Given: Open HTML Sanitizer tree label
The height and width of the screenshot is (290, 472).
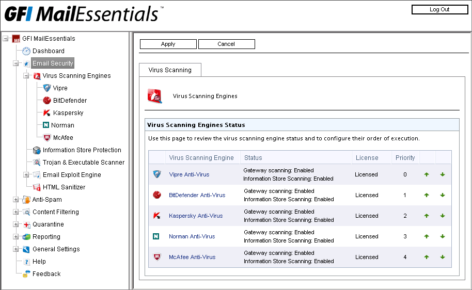Looking at the screenshot, I should click(x=64, y=187).
